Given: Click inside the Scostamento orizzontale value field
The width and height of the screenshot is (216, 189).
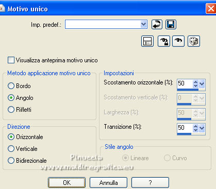Looking at the screenshot, I should pyautogui.click(x=185, y=83).
